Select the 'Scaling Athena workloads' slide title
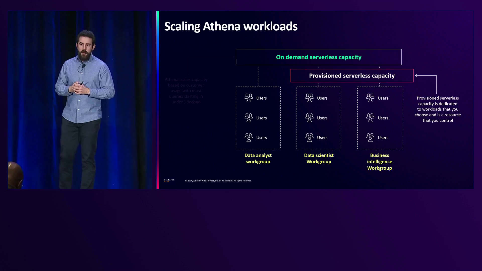This screenshot has height=271, width=482. [x=231, y=26]
